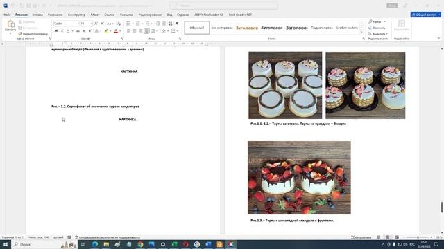Image resolution: width=444 pixels, height=249 pixels.
Task: Open File Explorer from taskbar
Action: pos(106,244)
